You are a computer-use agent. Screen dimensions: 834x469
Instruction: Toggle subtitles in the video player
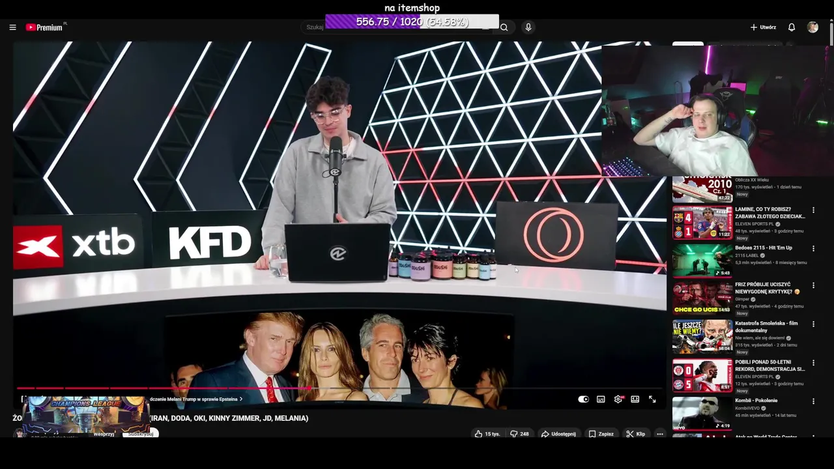(601, 399)
